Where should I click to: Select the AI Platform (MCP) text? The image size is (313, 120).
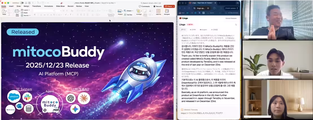(58, 74)
